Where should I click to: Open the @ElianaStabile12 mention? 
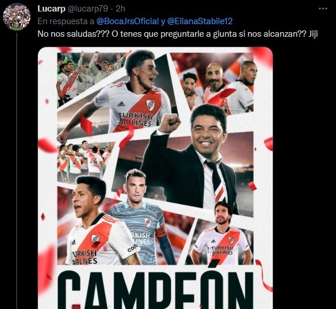(x=200, y=21)
